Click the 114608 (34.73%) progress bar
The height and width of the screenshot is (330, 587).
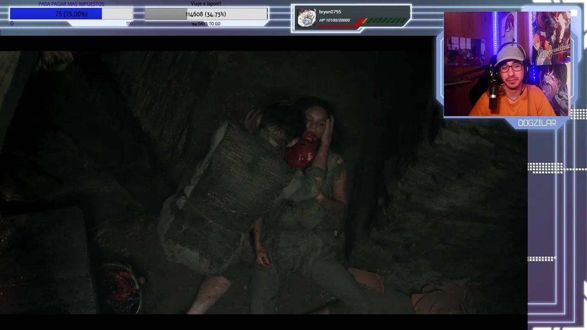point(206,14)
